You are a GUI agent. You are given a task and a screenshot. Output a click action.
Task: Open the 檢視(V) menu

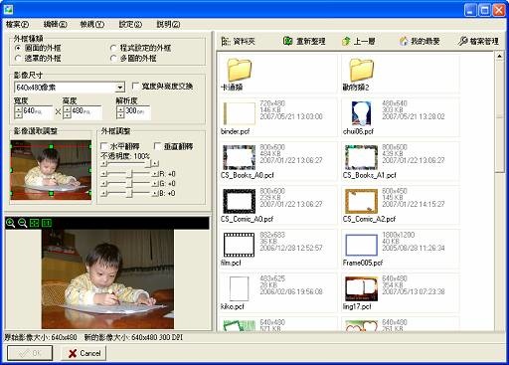[x=92, y=24]
